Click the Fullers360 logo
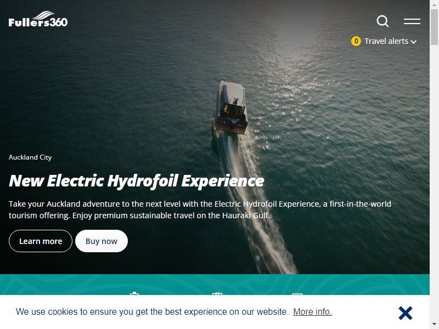 [38, 19]
